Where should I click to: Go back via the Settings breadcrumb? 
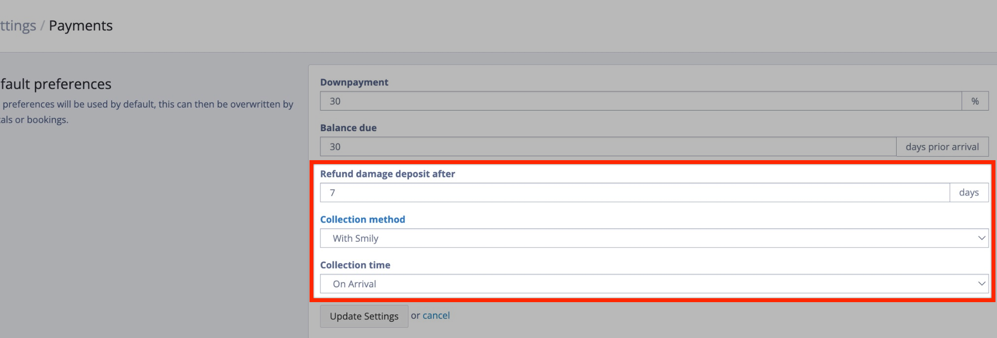[18, 26]
